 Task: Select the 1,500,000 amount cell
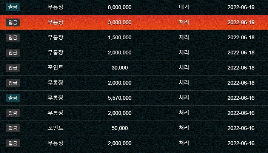(x=120, y=37)
